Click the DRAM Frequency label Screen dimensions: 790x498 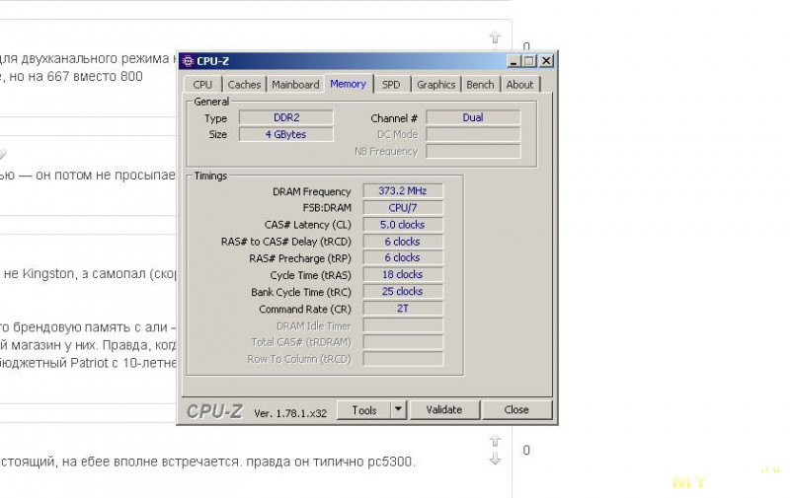pos(311,191)
